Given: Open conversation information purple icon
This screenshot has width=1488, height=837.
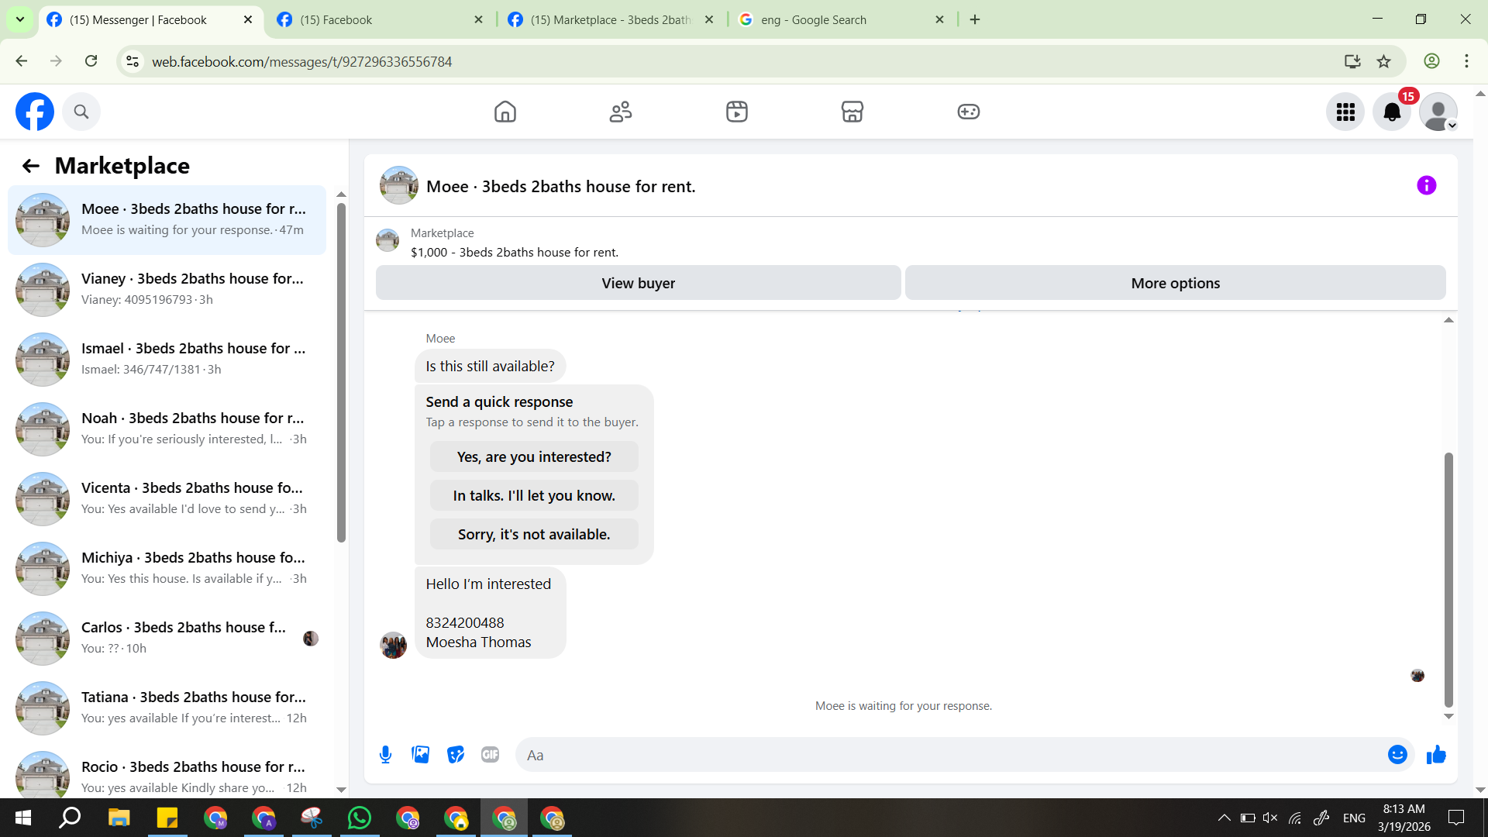Looking at the screenshot, I should coord(1426,186).
